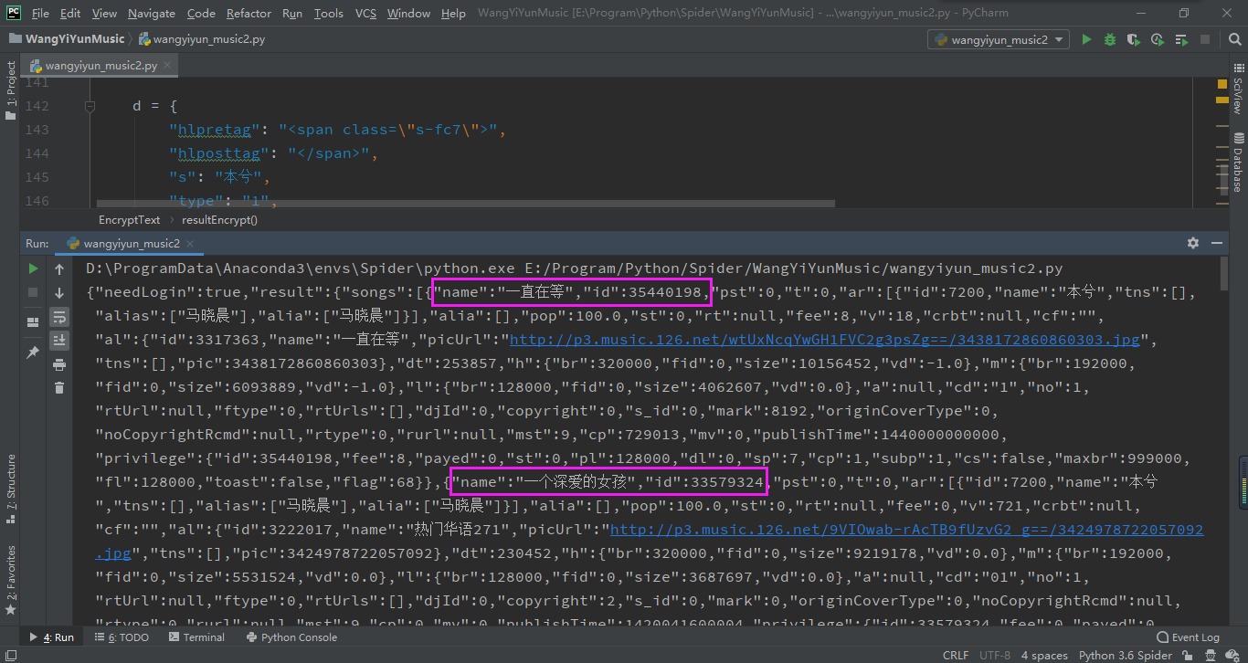Viewport: 1248px width, 663px height.
Task: Click yellow inspection indicator square in editor
Action: coord(1222,84)
